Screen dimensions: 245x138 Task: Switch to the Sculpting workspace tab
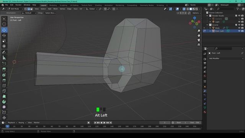[63, 5]
